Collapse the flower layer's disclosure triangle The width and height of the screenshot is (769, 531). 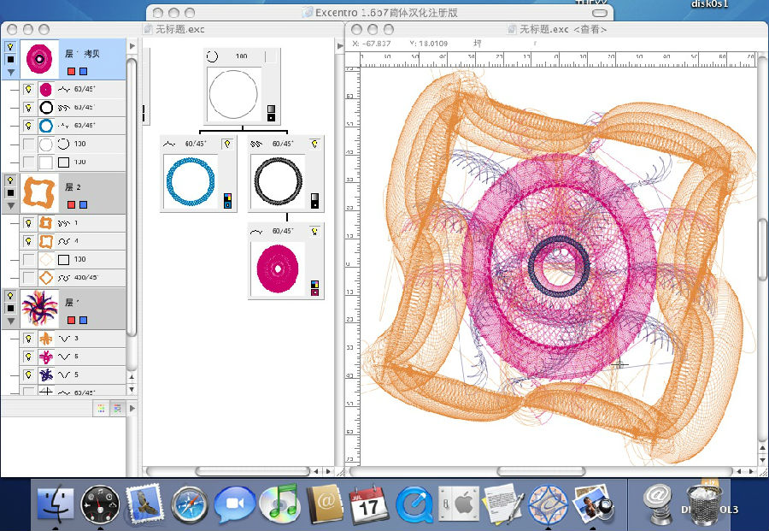(x=10, y=322)
